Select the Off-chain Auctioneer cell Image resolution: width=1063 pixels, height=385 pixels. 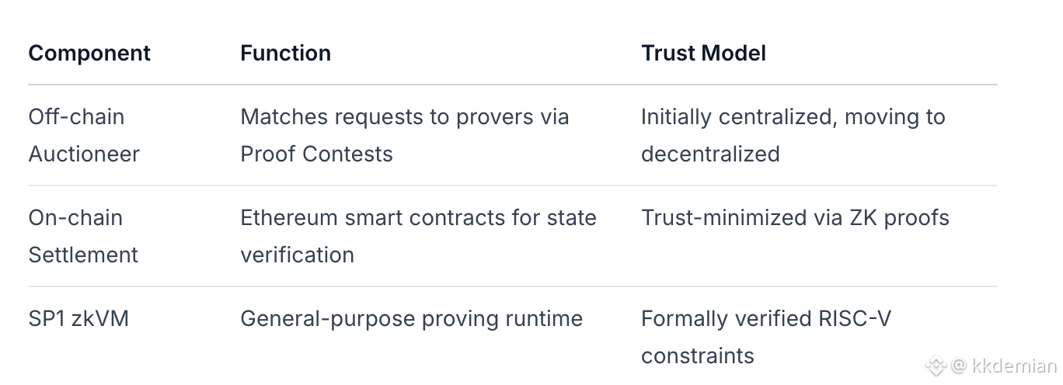84,135
